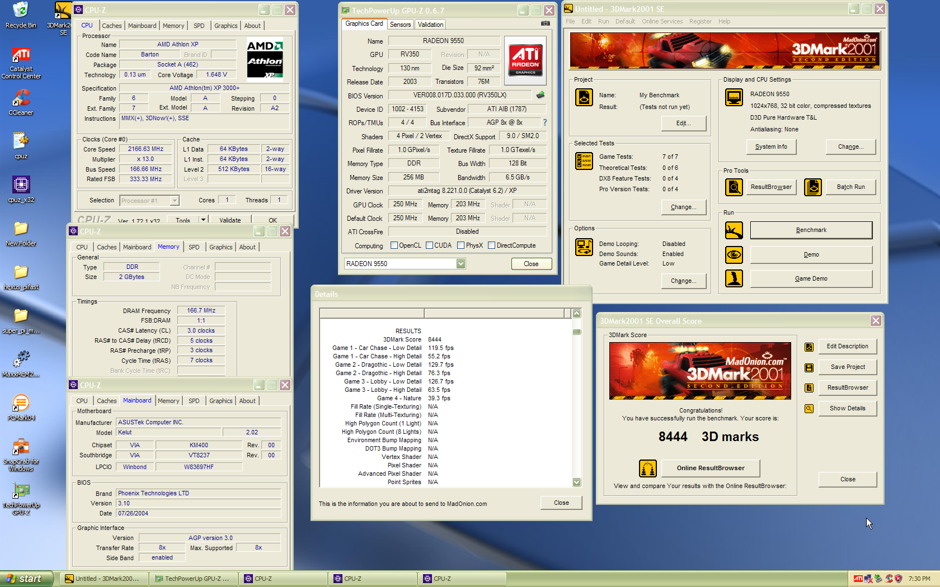Click Details list scroll up arrow
The width and height of the screenshot is (940, 587).
point(576,313)
